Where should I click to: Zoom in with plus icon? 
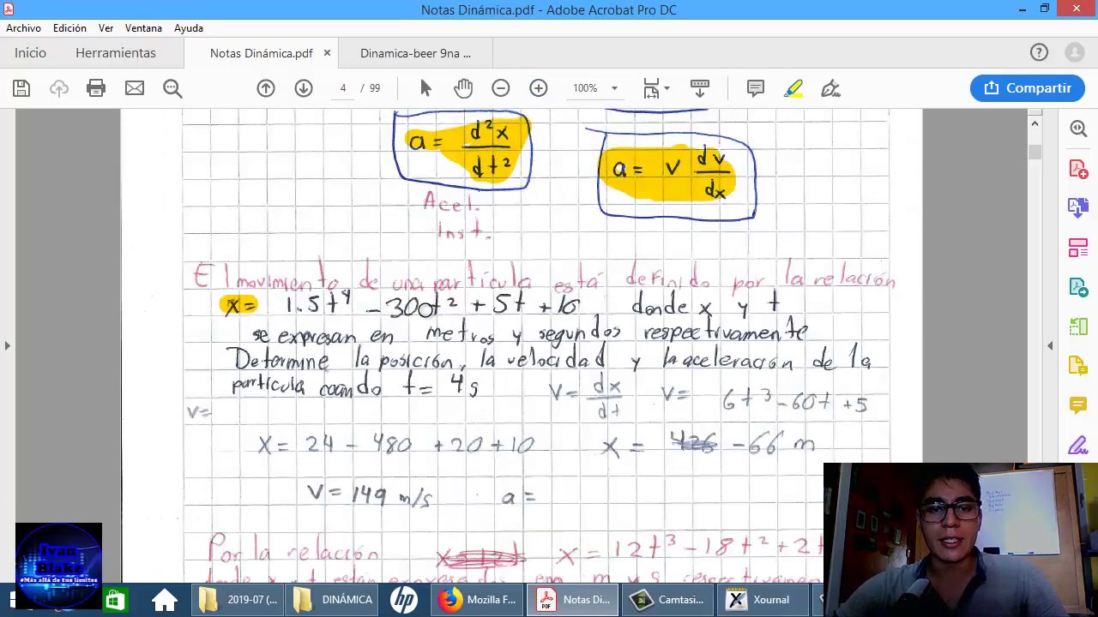[539, 88]
